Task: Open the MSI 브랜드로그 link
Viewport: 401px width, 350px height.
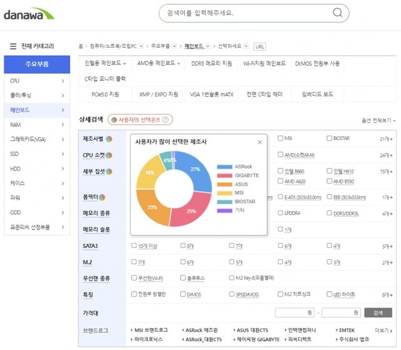Action: pos(150,329)
